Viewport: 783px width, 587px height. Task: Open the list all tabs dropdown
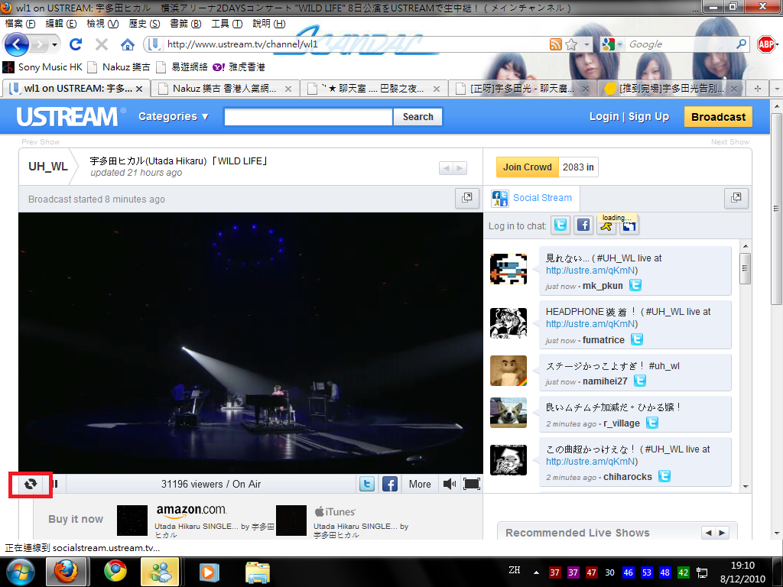coord(777,89)
